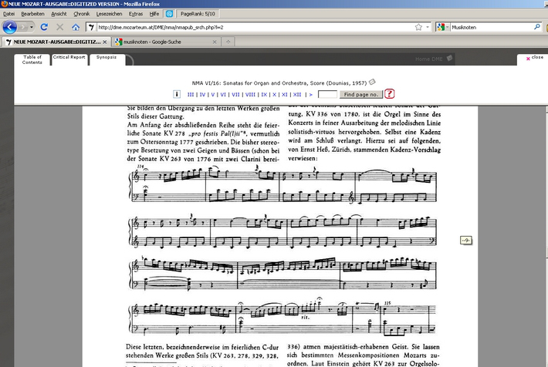Open the Critical Report page tab

coord(69,59)
